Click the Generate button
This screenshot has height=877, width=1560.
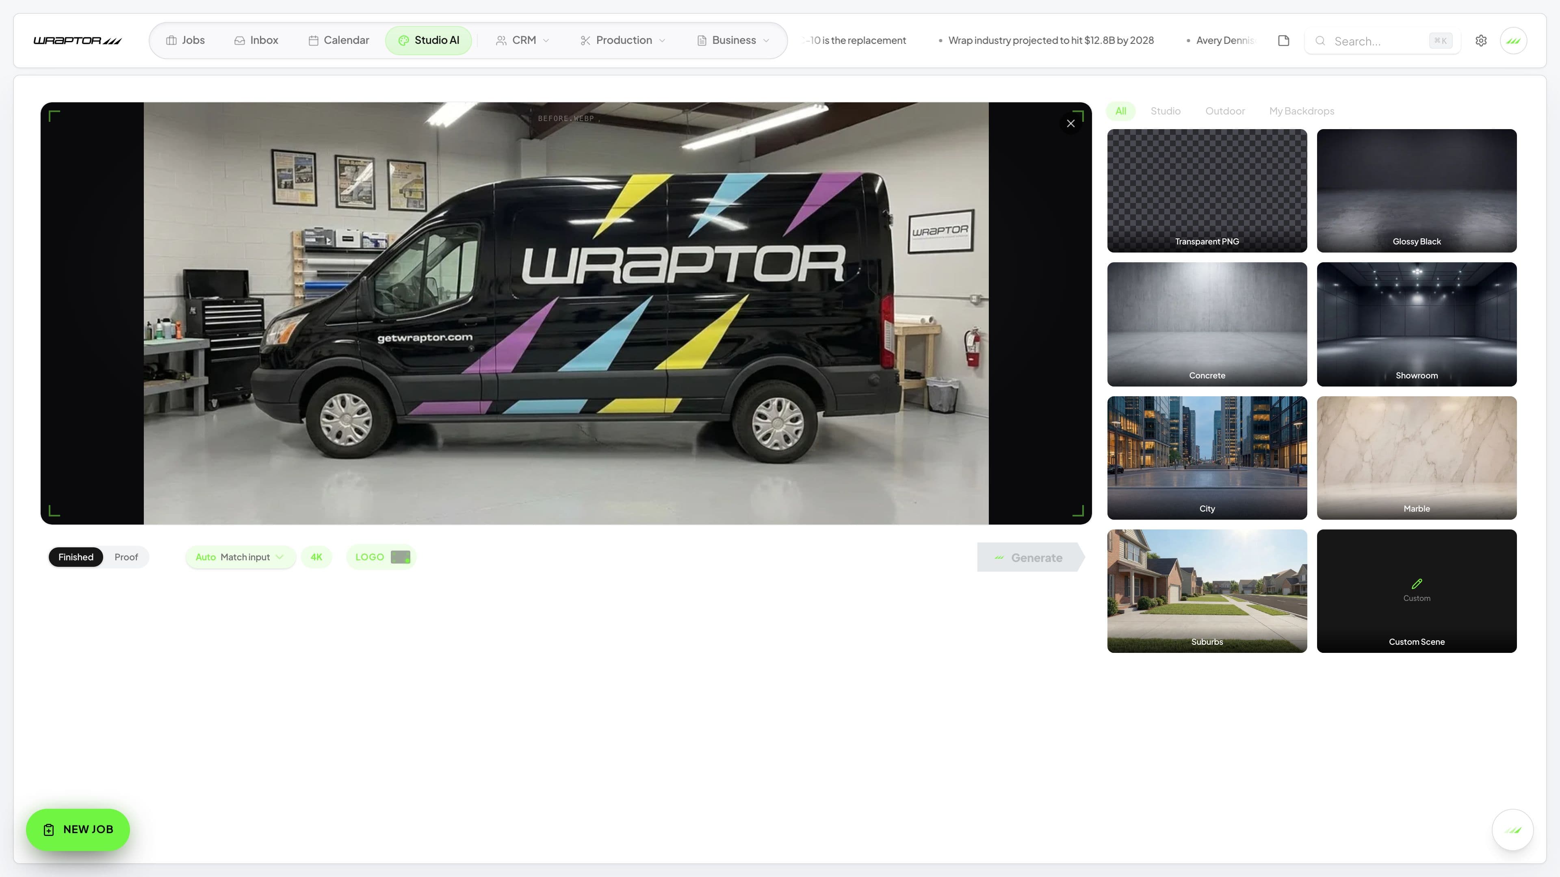pyautogui.click(x=1030, y=557)
